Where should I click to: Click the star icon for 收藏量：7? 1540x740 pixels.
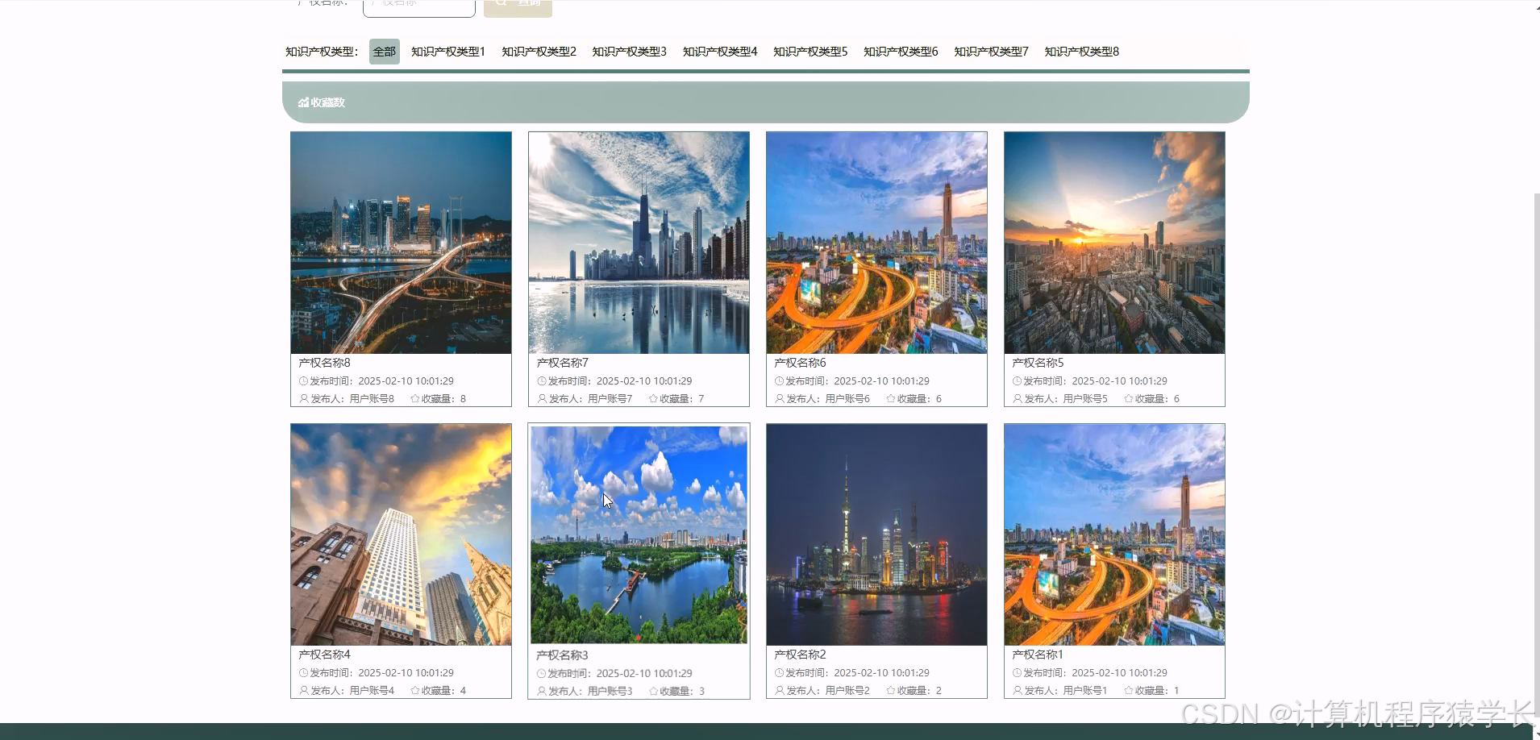[x=653, y=399]
